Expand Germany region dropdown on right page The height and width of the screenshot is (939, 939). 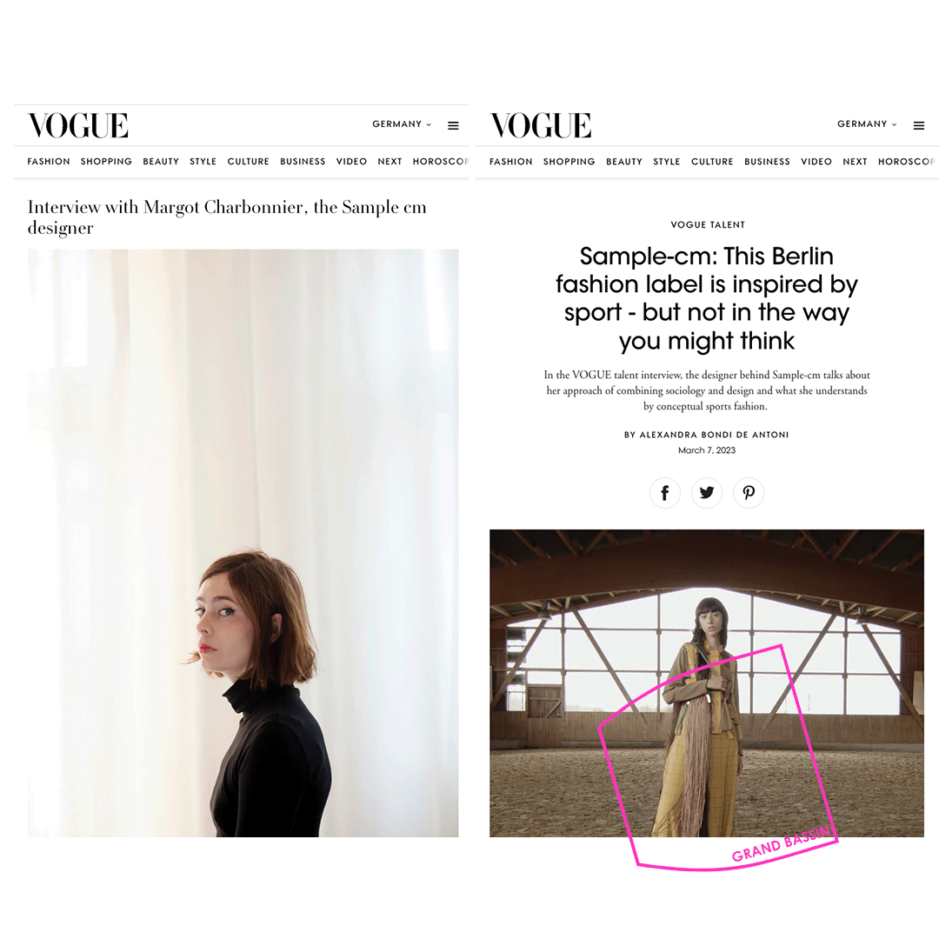(867, 124)
